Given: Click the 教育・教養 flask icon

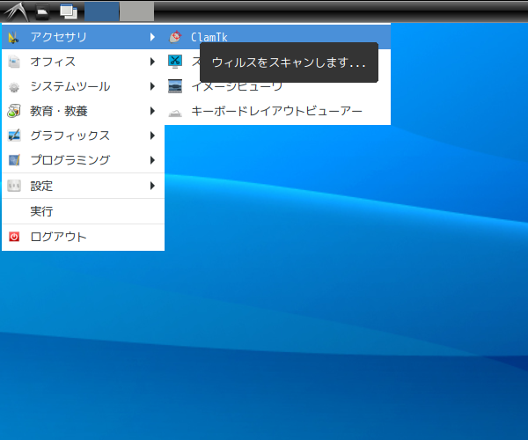Looking at the screenshot, I should [x=14, y=111].
